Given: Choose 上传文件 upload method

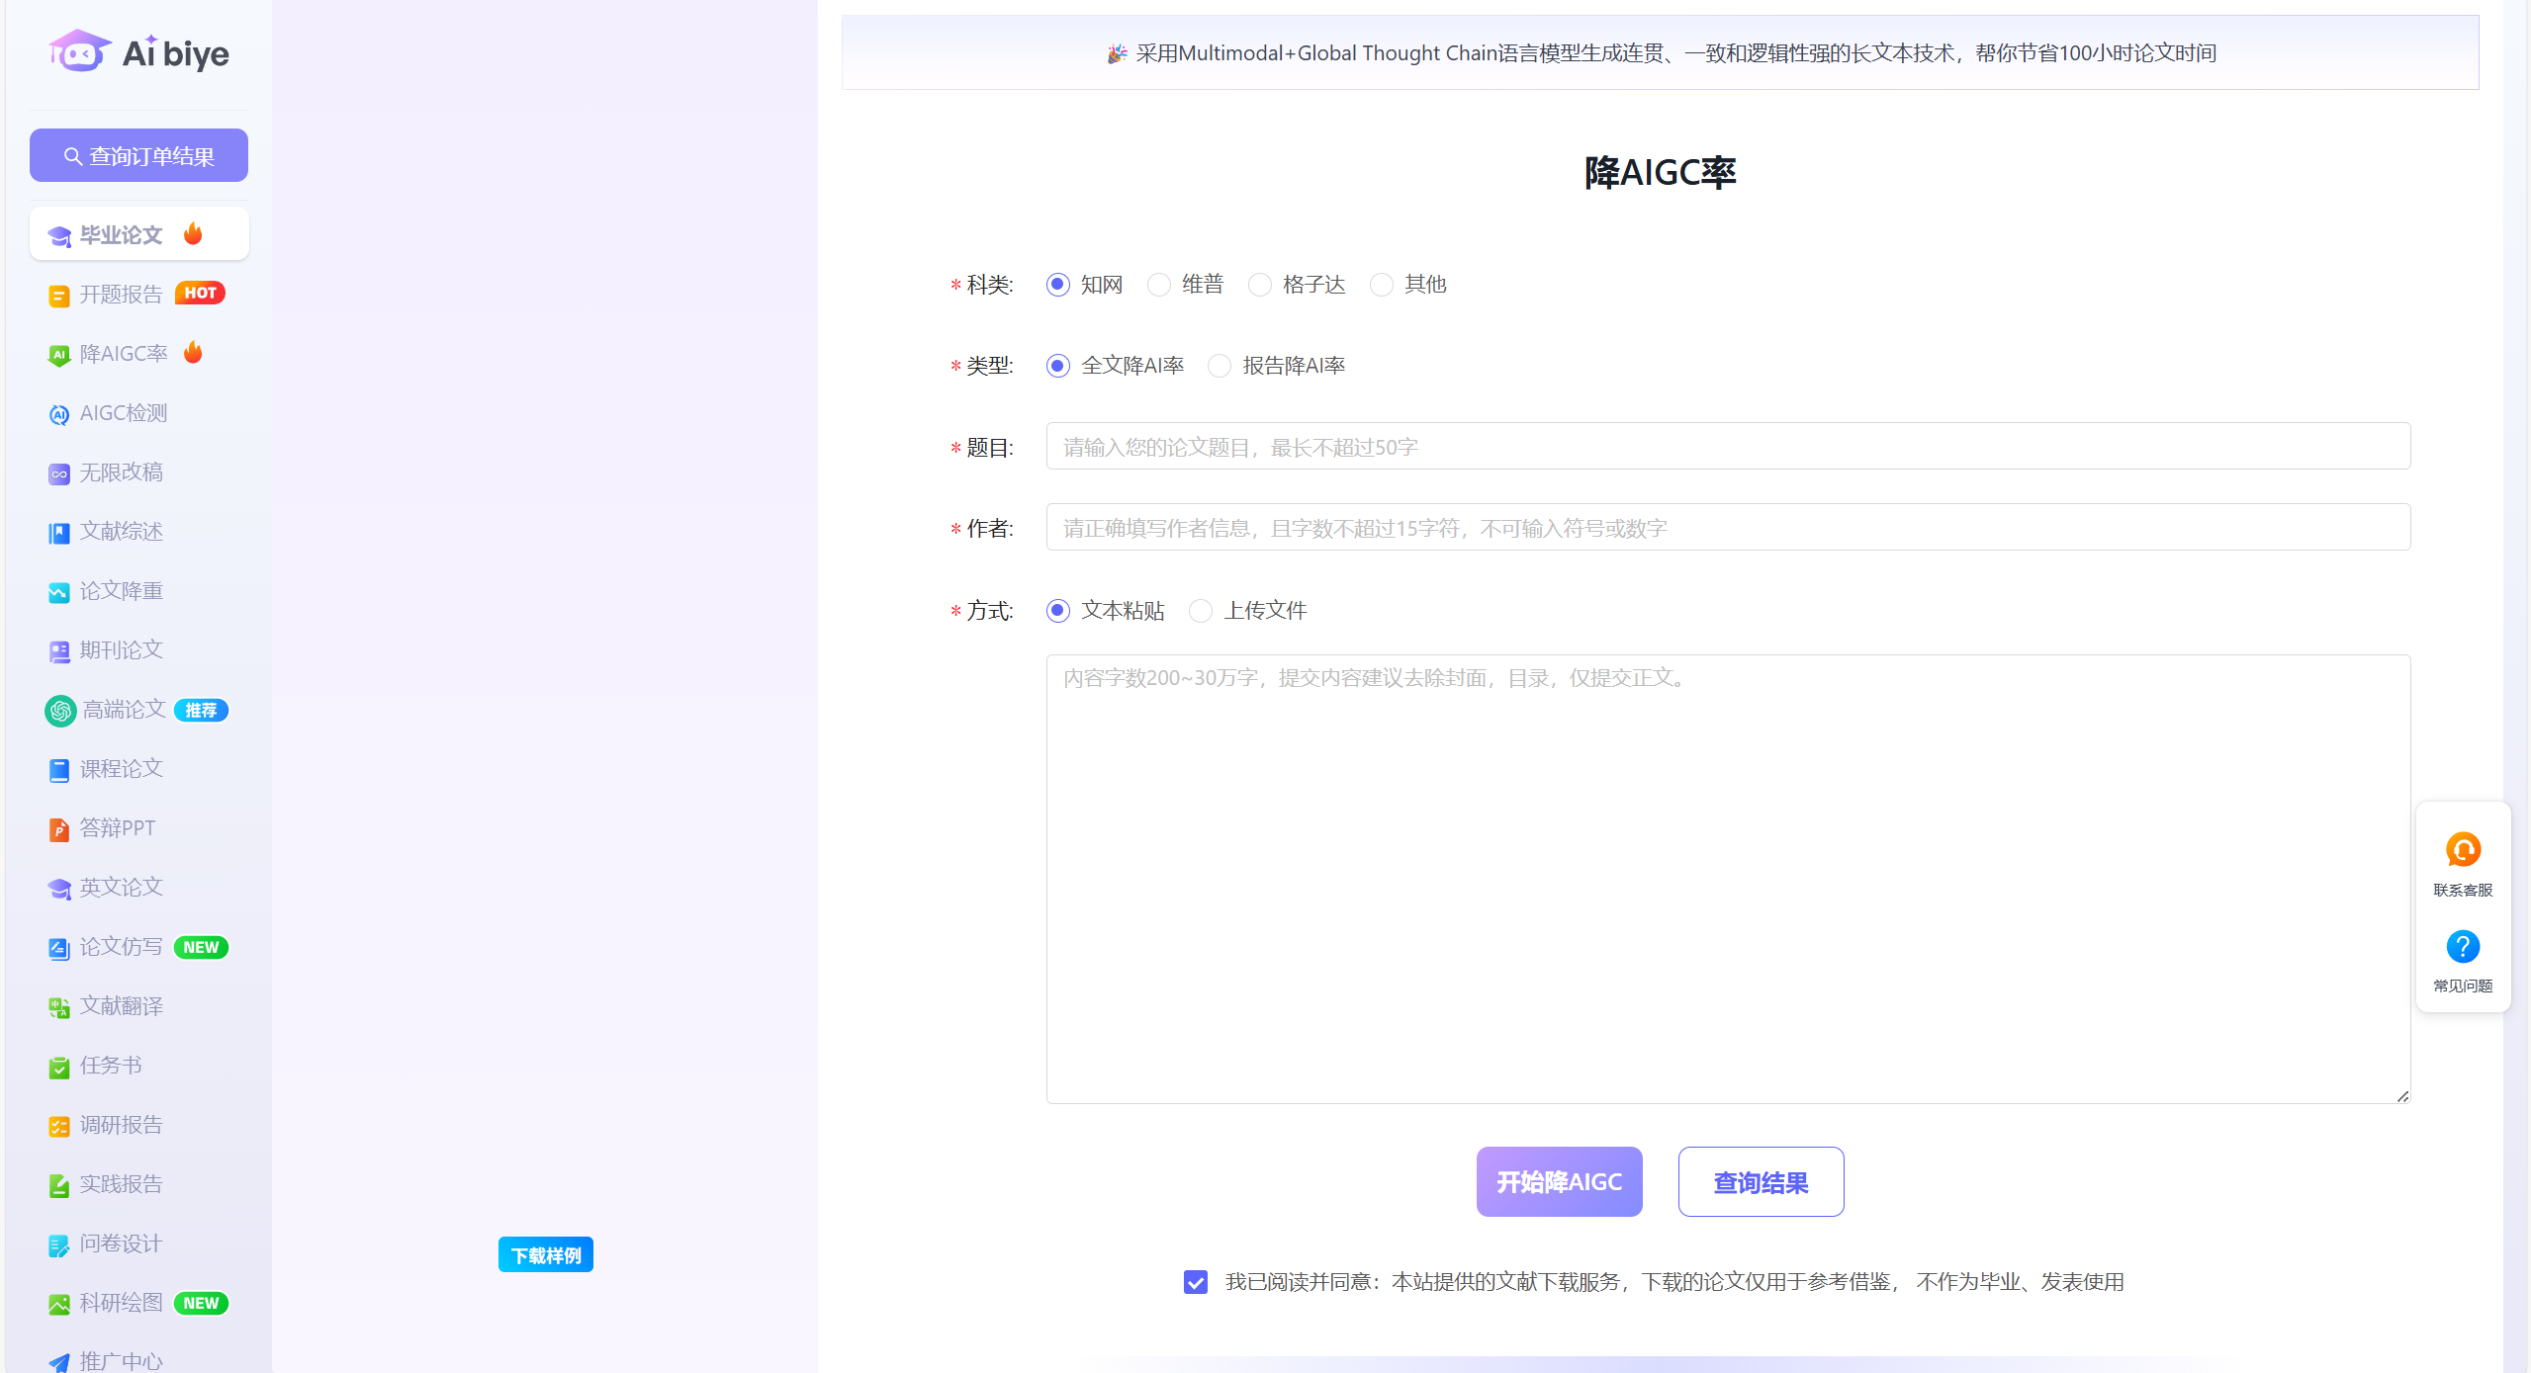Looking at the screenshot, I should (1201, 611).
